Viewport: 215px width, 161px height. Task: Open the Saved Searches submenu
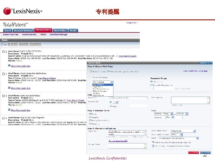(x=29, y=35)
